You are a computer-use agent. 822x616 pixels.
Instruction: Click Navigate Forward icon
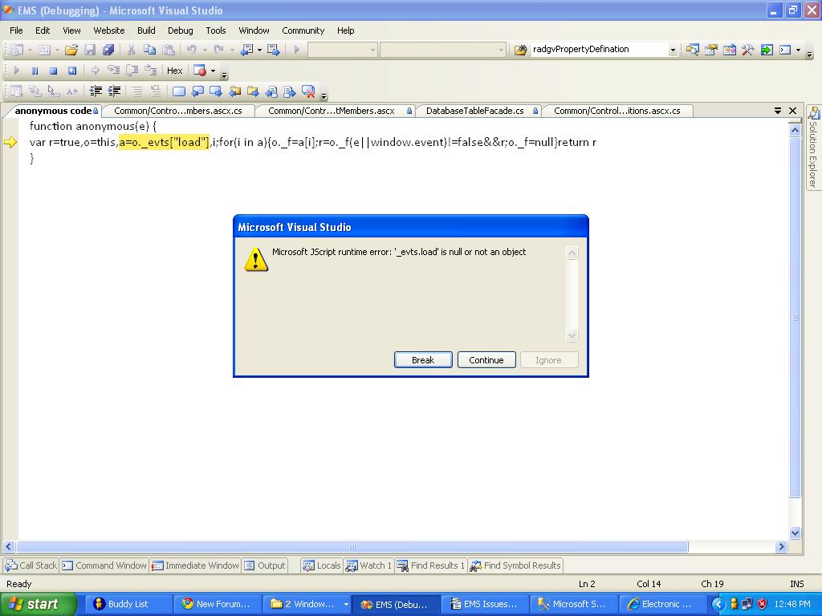pyautogui.click(x=273, y=50)
